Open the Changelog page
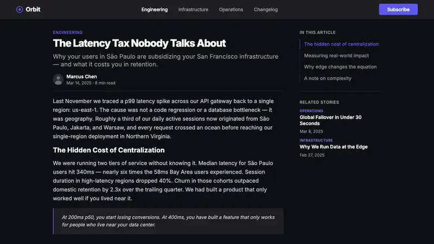Image resolution: width=434 pixels, height=244 pixels. point(266,9)
